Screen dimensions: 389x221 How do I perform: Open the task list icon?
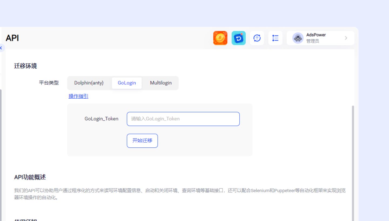tap(275, 38)
